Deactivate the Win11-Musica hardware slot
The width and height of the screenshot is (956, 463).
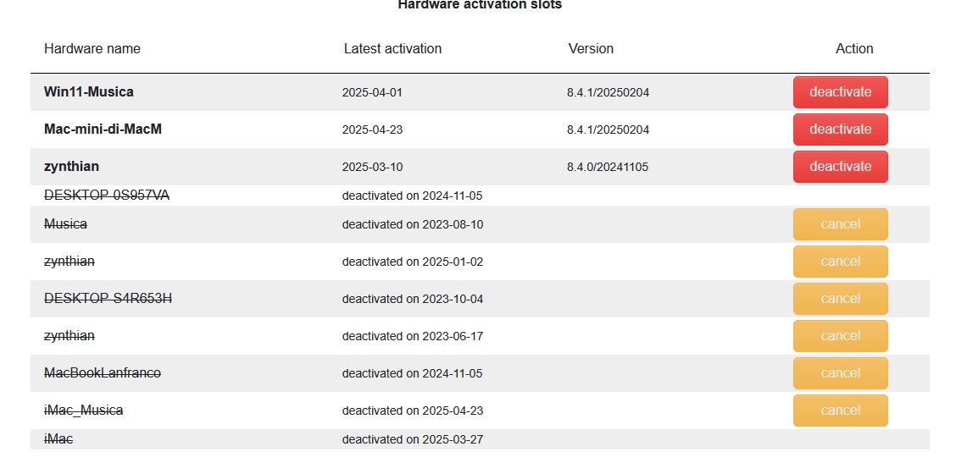[x=840, y=92]
